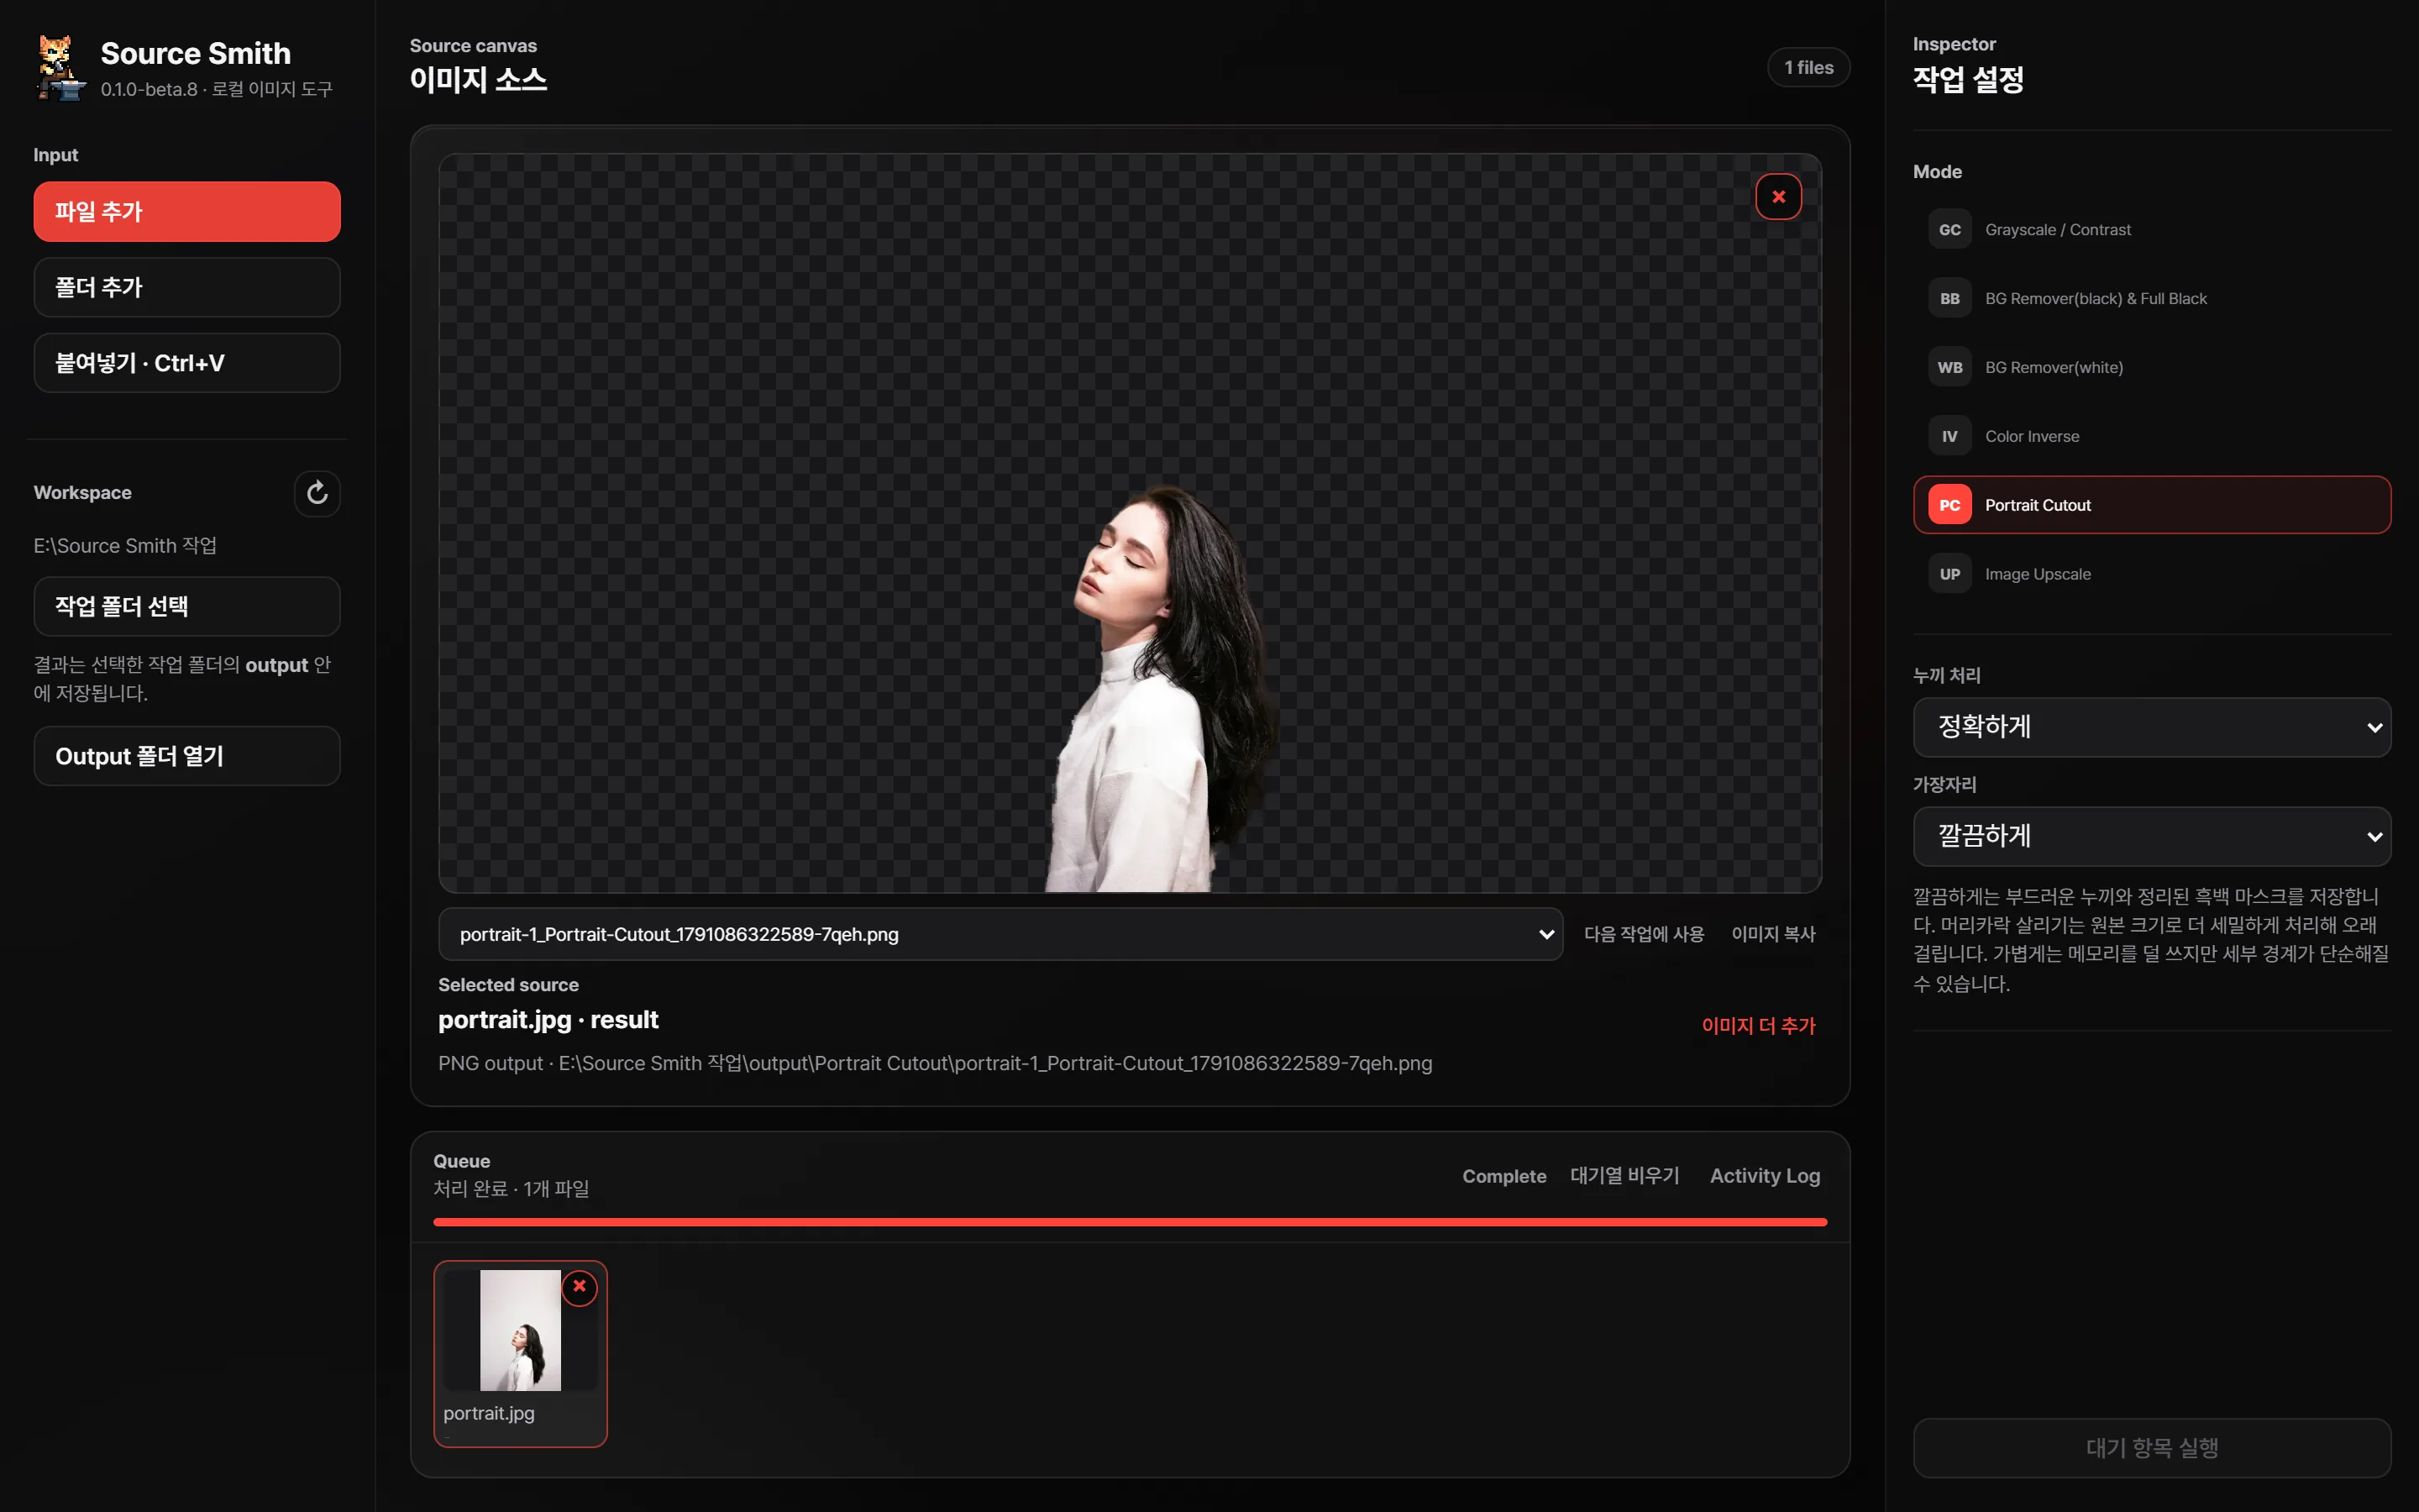The width and height of the screenshot is (2419, 1512).
Task: Close the canvas preview with red X
Action: (x=1778, y=197)
